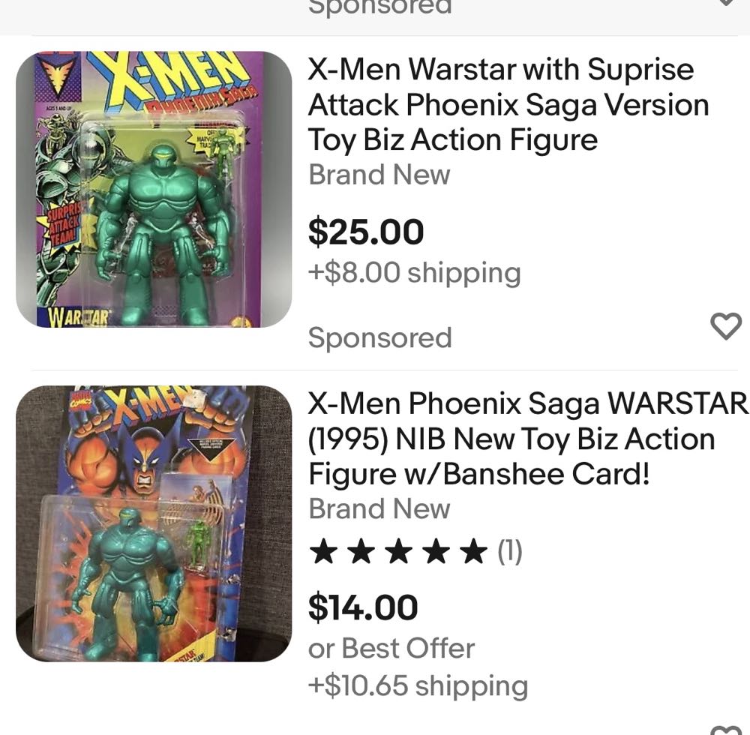Select the $14.00 or Best Offer price
Image resolution: width=750 pixels, height=735 pixels.
[x=363, y=609]
